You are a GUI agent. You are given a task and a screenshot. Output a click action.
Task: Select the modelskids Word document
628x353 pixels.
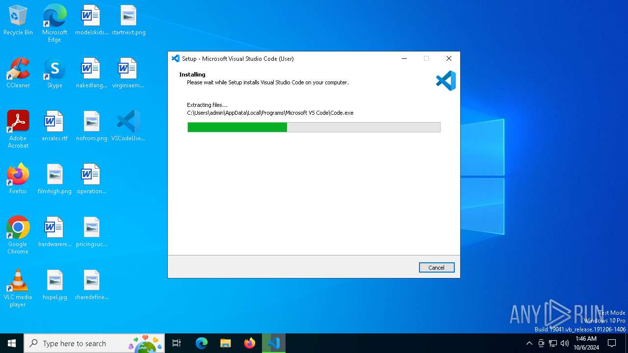point(92,21)
